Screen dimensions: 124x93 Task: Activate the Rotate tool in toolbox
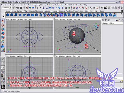tap(3, 33)
